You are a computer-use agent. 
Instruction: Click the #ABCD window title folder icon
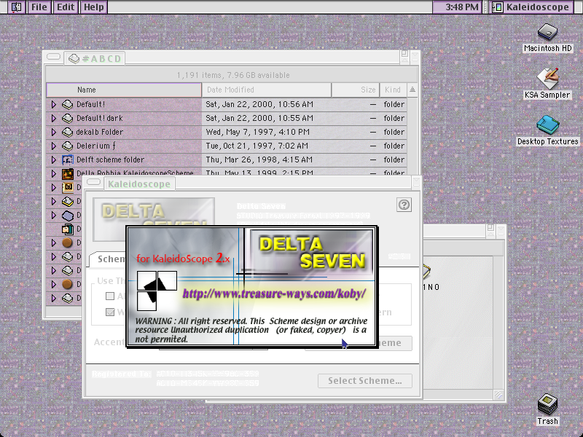coord(74,59)
